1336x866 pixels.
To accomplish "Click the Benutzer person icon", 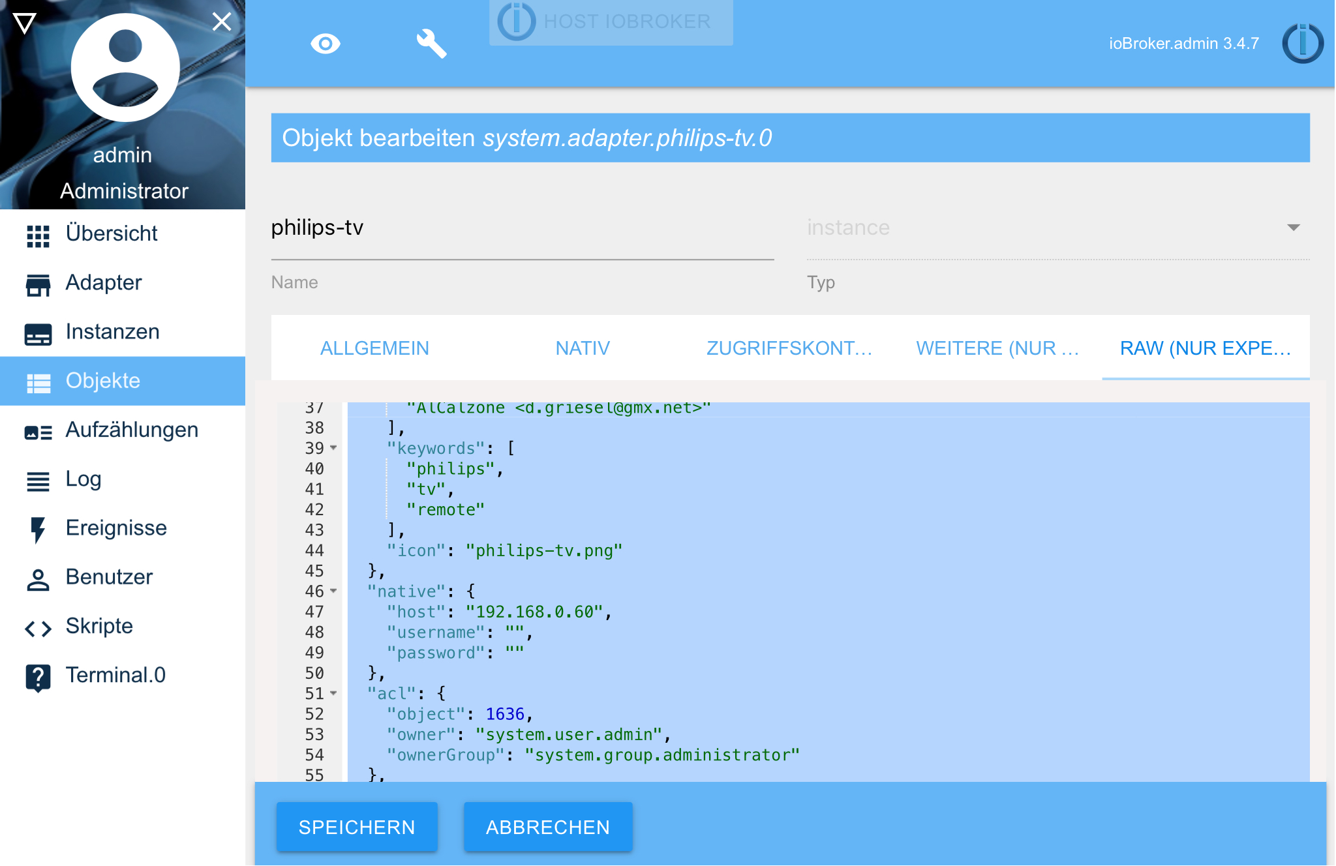I will click(x=38, y=579).
